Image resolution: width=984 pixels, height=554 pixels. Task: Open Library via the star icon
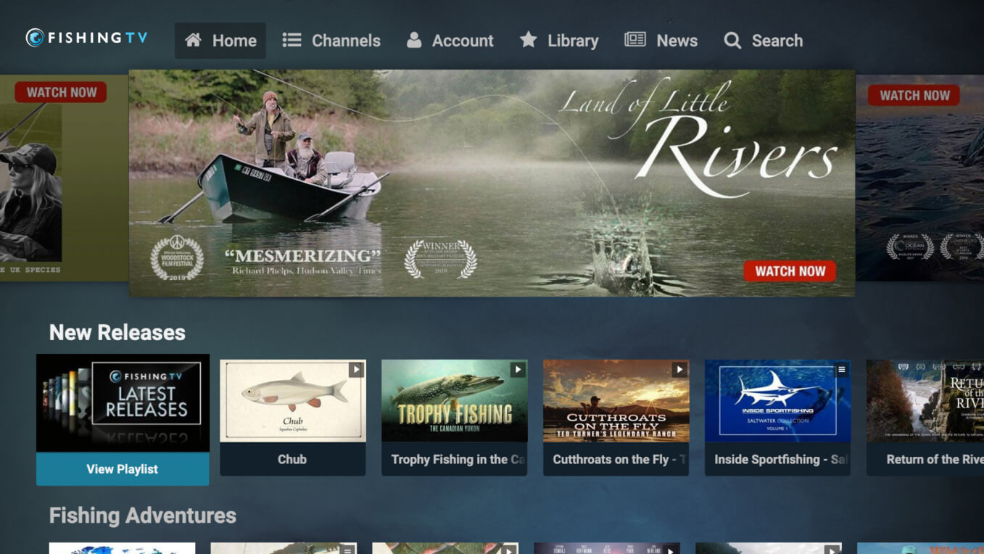[529, 40]
